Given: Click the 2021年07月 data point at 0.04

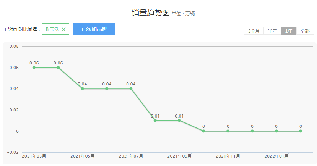Looking at the screenshot, I should click(131, 89).
